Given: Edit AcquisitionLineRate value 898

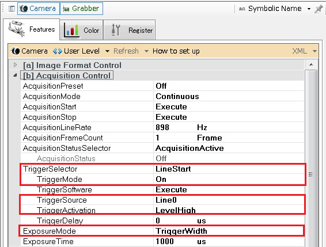Looking at the screenshot, I should point(162,127).
